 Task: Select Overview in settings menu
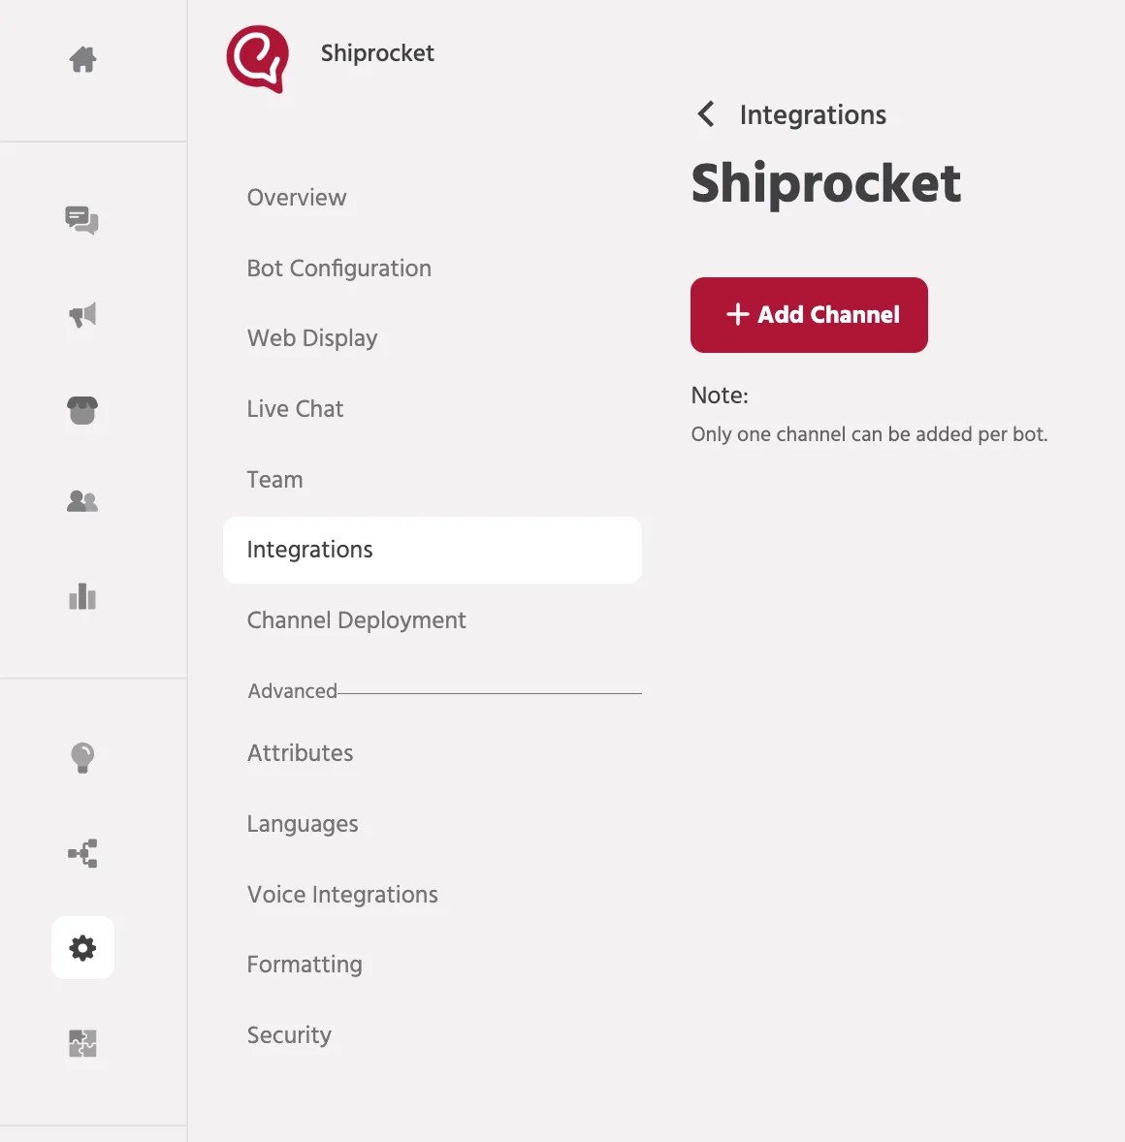297,198
